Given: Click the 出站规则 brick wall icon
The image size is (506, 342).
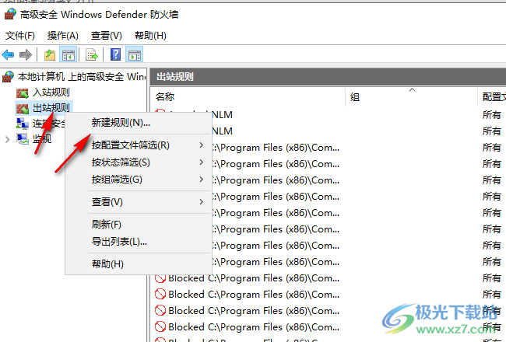Looking at the screenshot, I should [x=23, y=108].
